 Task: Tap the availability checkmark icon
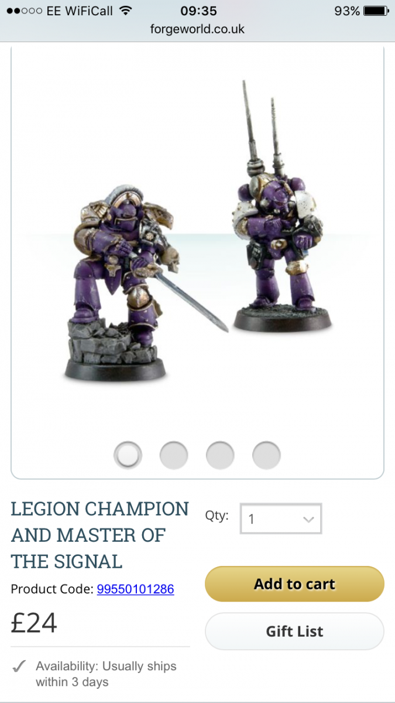click(19, 667)
